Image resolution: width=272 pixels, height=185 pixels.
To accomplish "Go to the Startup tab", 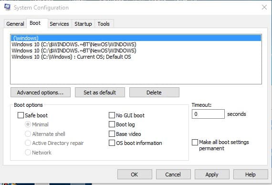I will (x=83, y=24).
